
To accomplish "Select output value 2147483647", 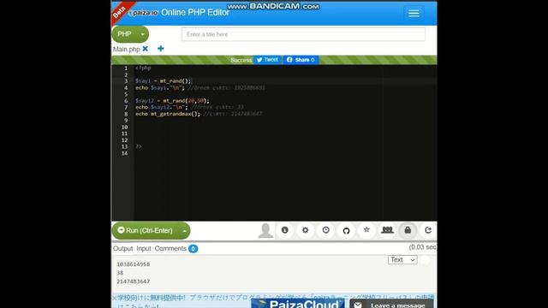I will coord(134,281).
